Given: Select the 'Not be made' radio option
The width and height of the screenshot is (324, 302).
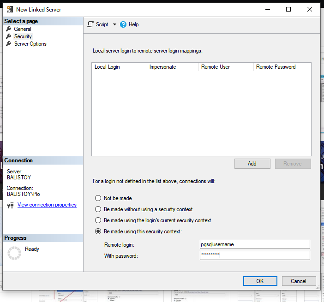Looking at the screenshot, I should click(98, 198).
